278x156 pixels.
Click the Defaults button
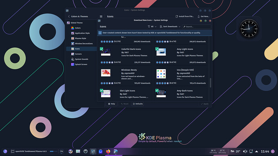pyautogui.click(x=137, y=104)
